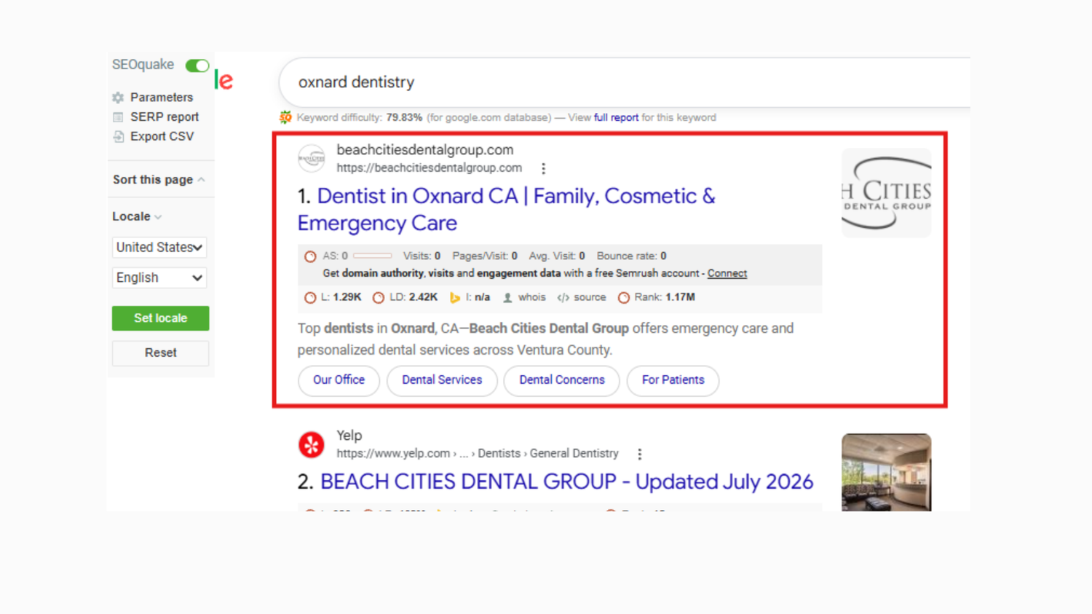Open the three-dot menu for the Yelp result
Image resolution: width=1092 pixels, height=614 pixels.
(x=640, y=454)
